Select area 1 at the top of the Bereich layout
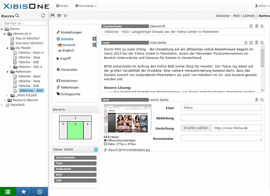This screenshot has width=270, height=196. 75,118
